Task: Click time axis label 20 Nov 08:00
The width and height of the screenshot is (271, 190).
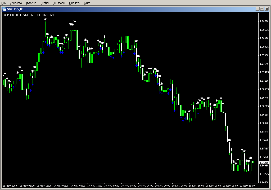Action: click(x=231, y=186)
